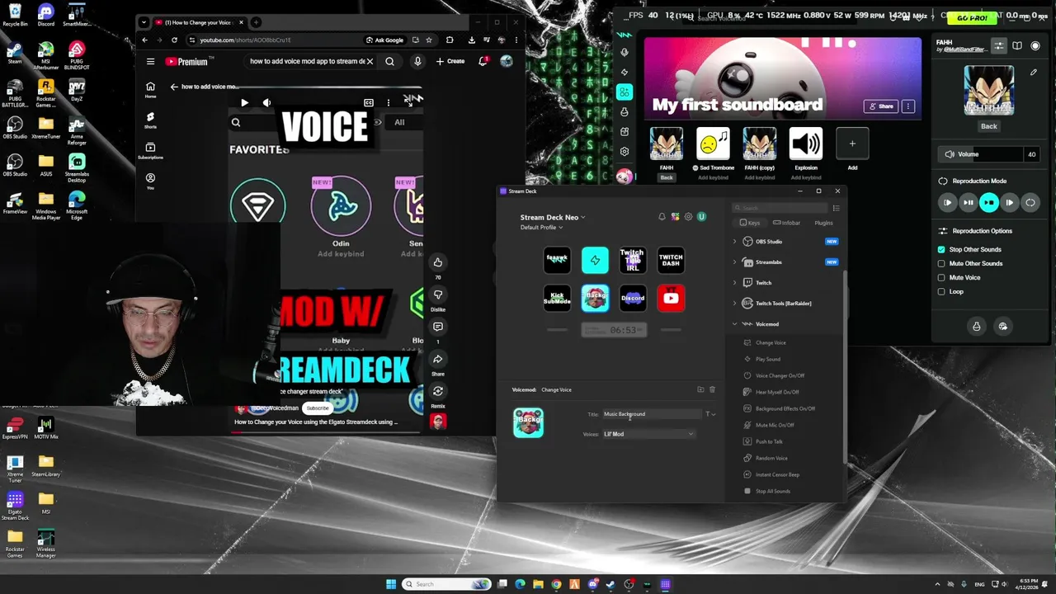Open Voicemod settings gear in sidebar
The height and width of the screenshot is (594, 1056).
pyautogui.click(x=625, y=151)
